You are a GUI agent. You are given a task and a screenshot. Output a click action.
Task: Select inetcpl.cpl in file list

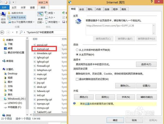point(43,49)
